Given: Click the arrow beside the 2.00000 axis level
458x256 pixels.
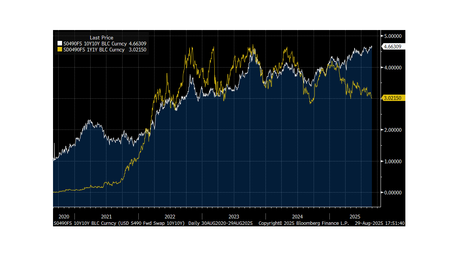Looking at the screenshot, I should click(382, 130).
